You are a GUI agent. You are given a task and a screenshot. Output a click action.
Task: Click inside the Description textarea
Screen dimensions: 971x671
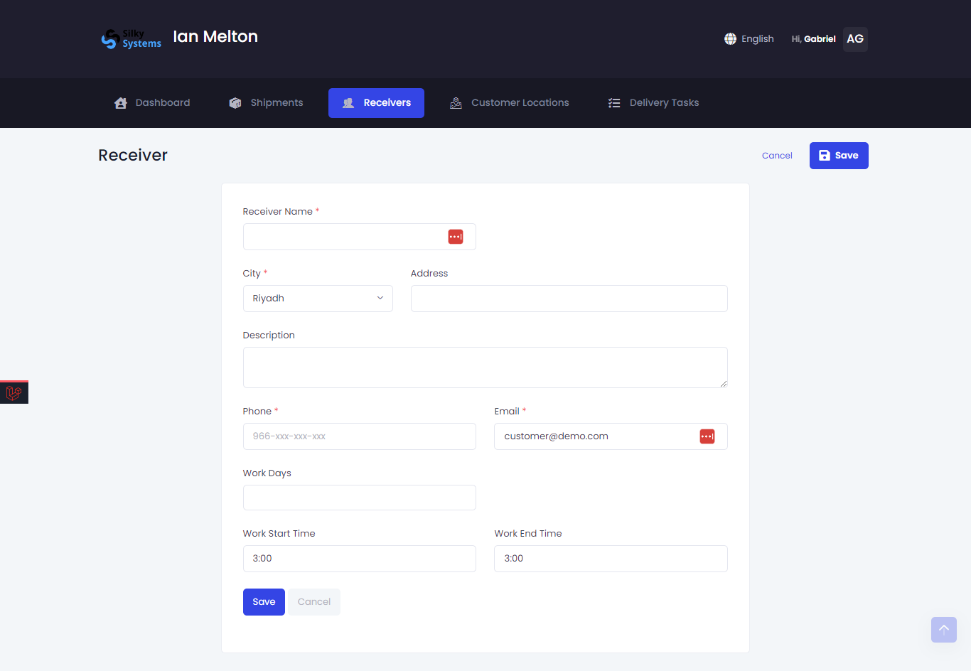tap(485, 367)
